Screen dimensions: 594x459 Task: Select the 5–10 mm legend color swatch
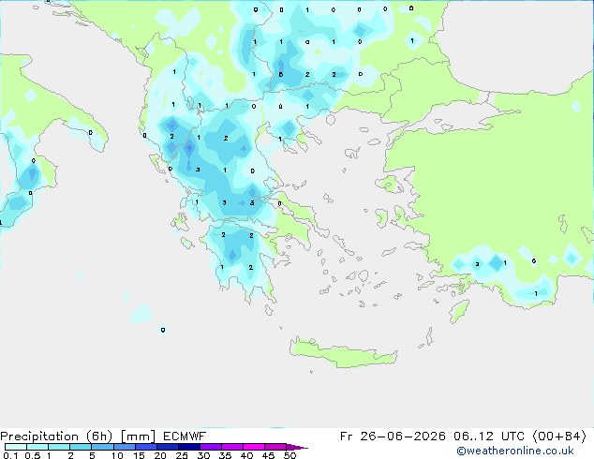pos(102,447)
